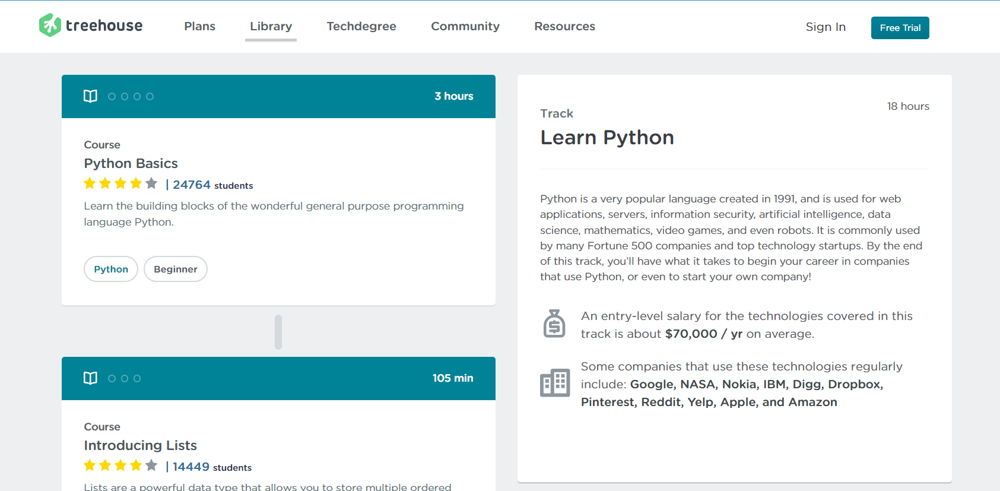Click the Sign In link
The height and width of the screenshot is (491, 1000).
[x=826, y=27]
